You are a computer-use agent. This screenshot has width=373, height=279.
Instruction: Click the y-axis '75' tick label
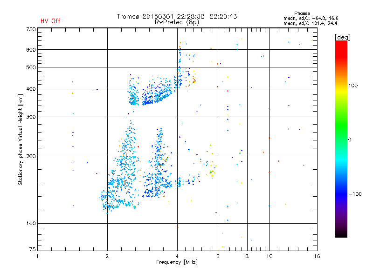[33, 249]
